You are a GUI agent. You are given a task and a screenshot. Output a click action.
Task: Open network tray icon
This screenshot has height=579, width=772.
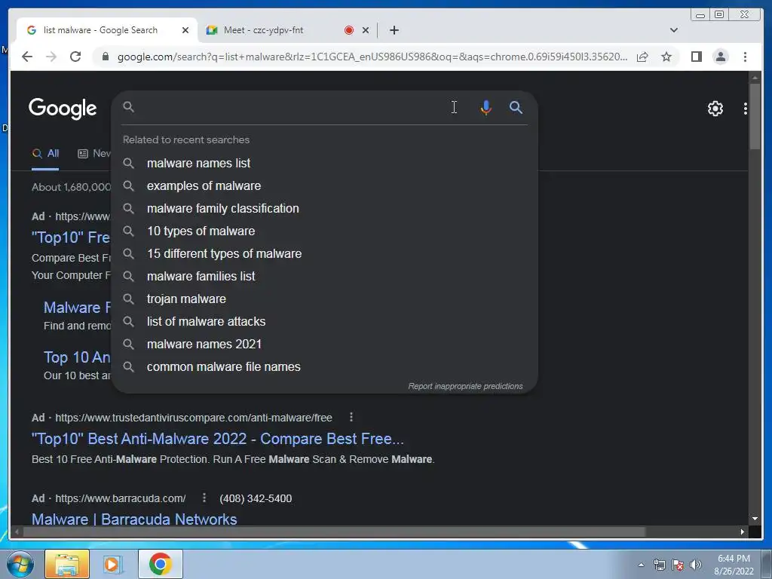click(659, 565)
